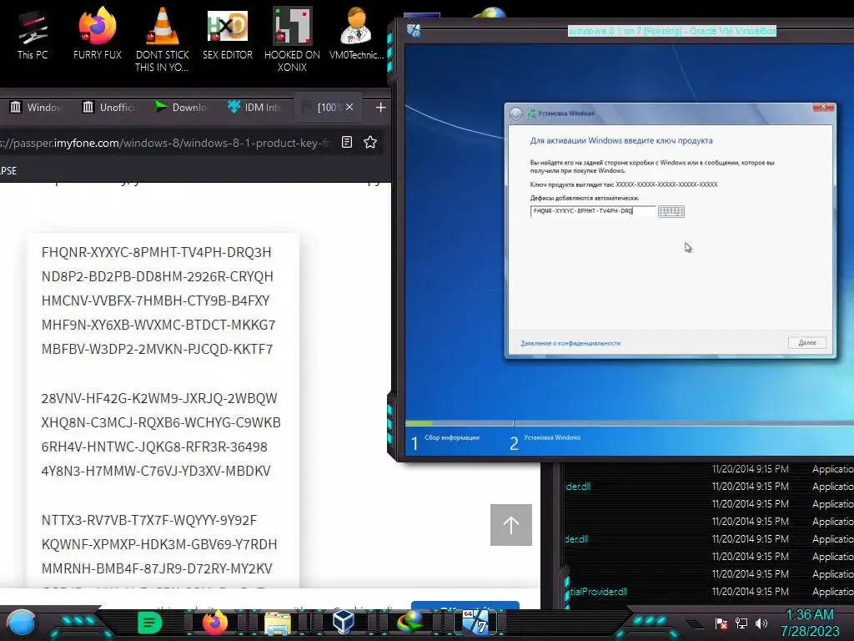This screenshot has width=854, height=641.
Task: Bookmark this page with star icon
Action: pyautogui.click(x=370, y=142)
